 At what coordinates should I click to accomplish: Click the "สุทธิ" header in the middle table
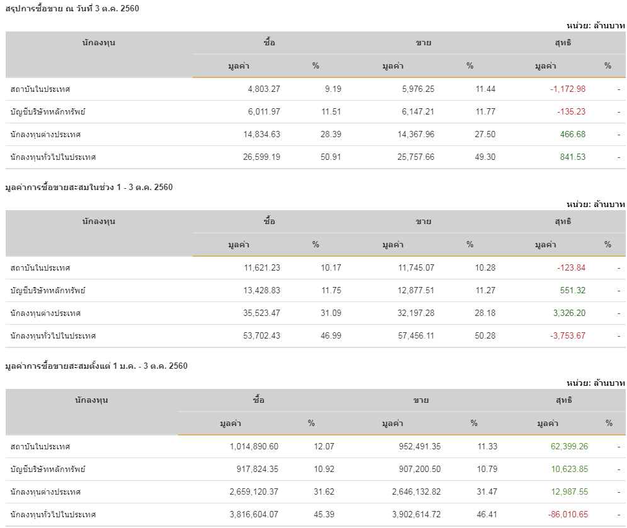[x=563, y=222]
